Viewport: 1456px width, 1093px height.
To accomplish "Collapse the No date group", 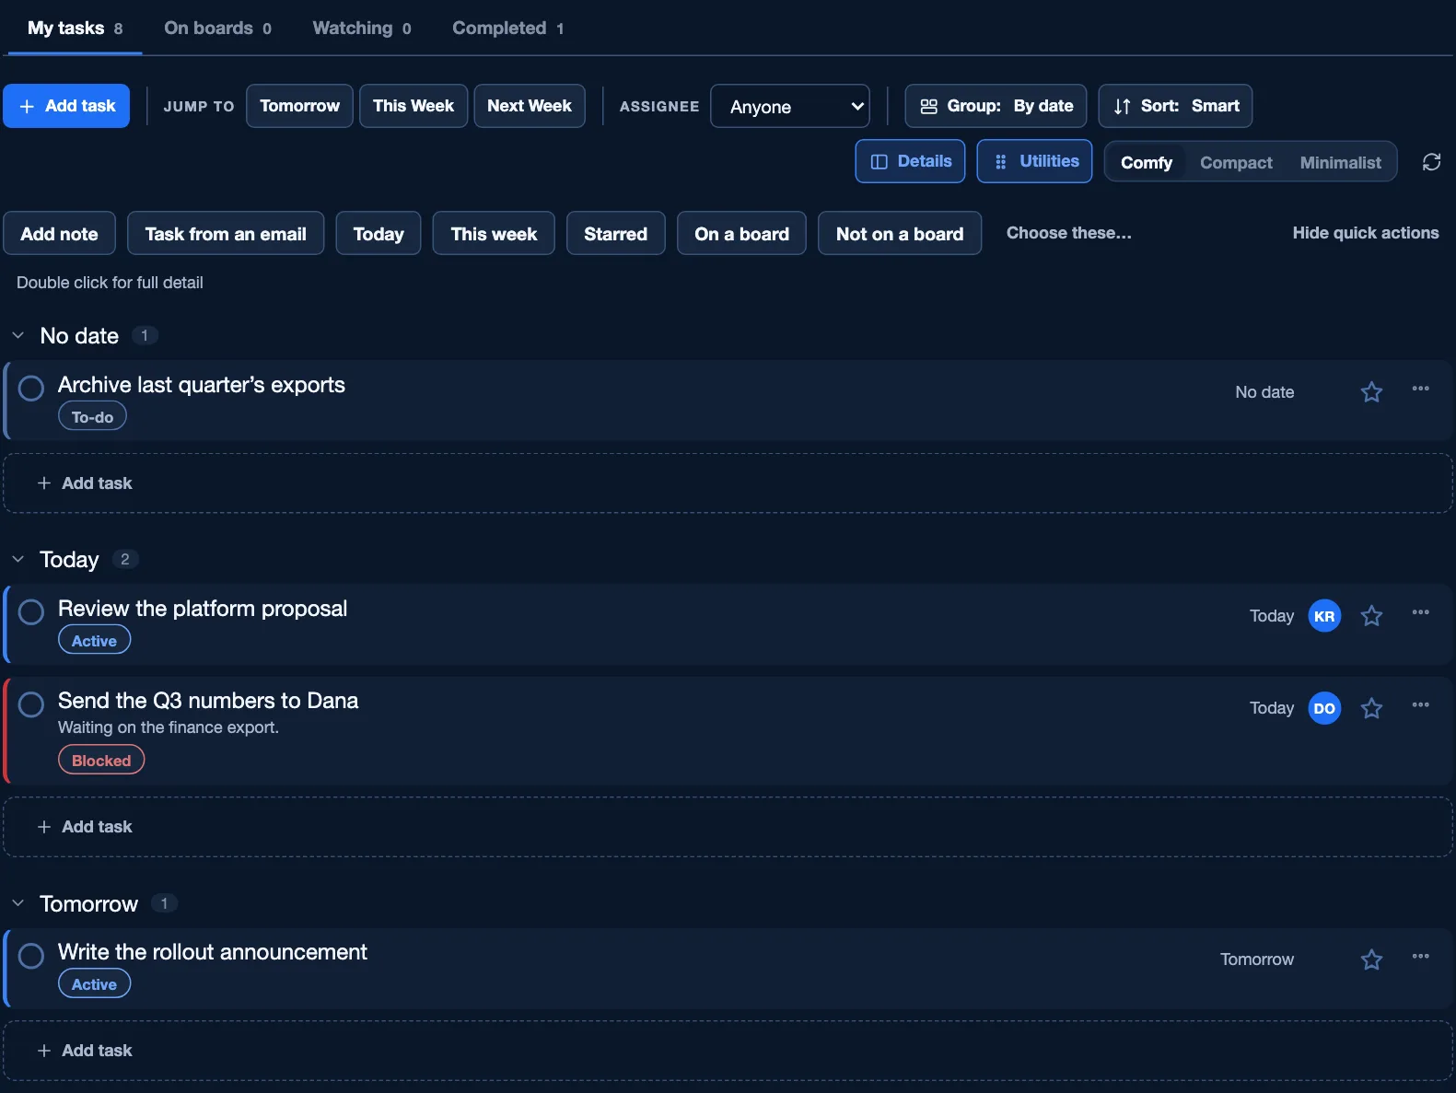I will (x=18, y=336).
